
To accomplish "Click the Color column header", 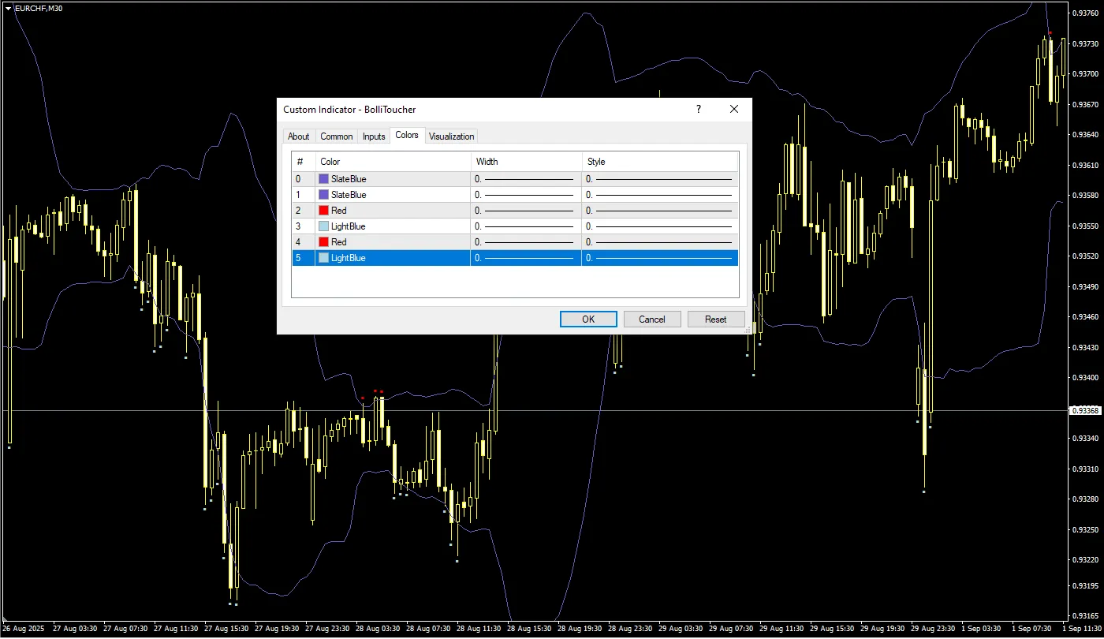I will click(x=393, y=162).
